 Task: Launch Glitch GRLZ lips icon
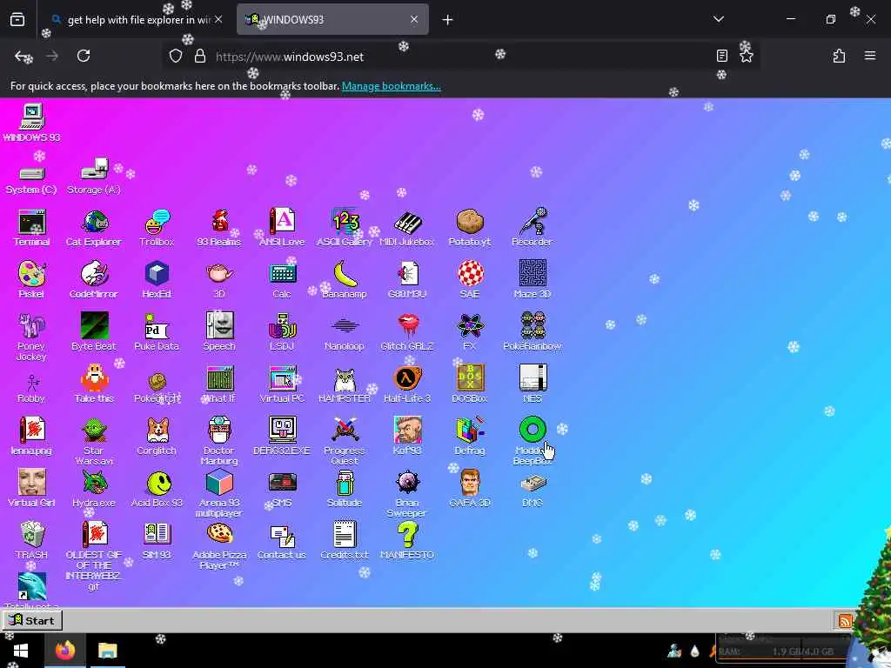tap(407, 331)
